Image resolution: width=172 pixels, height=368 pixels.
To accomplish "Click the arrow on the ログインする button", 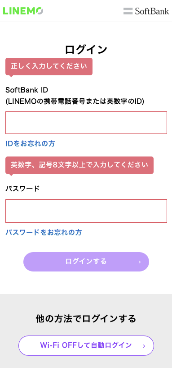I will point(140,262).
